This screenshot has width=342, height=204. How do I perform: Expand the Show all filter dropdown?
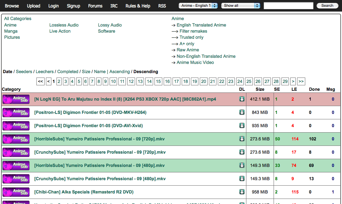coord(241,6)
